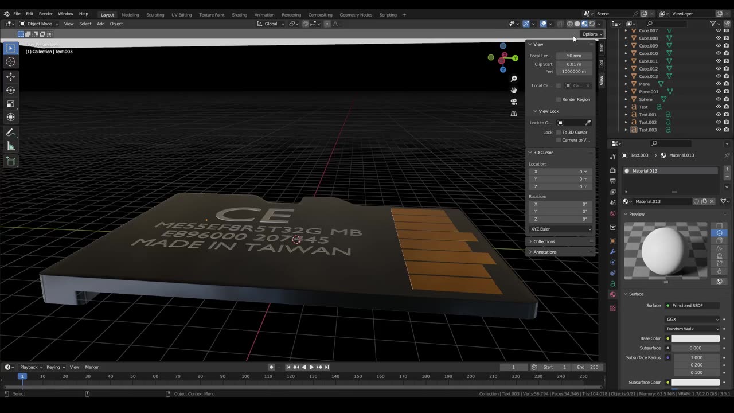Enable Lock Camera to View checkbox
Viewport: 734px width, 413px height.
click(559, 140)
